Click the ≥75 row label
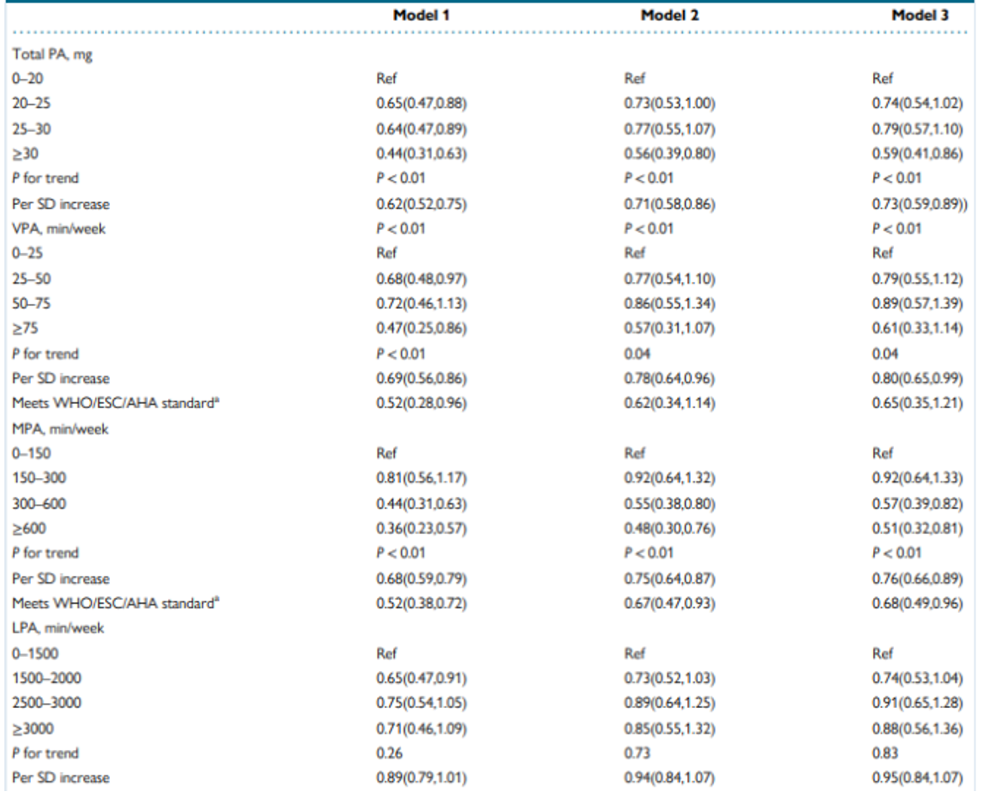The image size is (983, 792). click(x=24, y=328)
